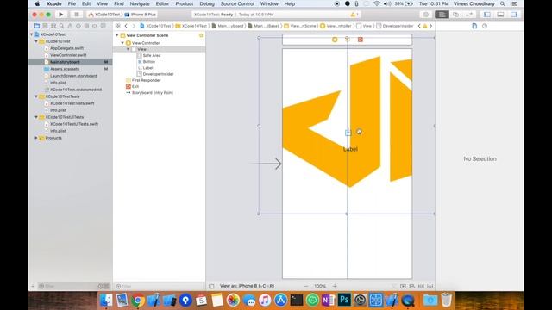
Task: Show the Quick Help inspector
Action: coord(485,26)
